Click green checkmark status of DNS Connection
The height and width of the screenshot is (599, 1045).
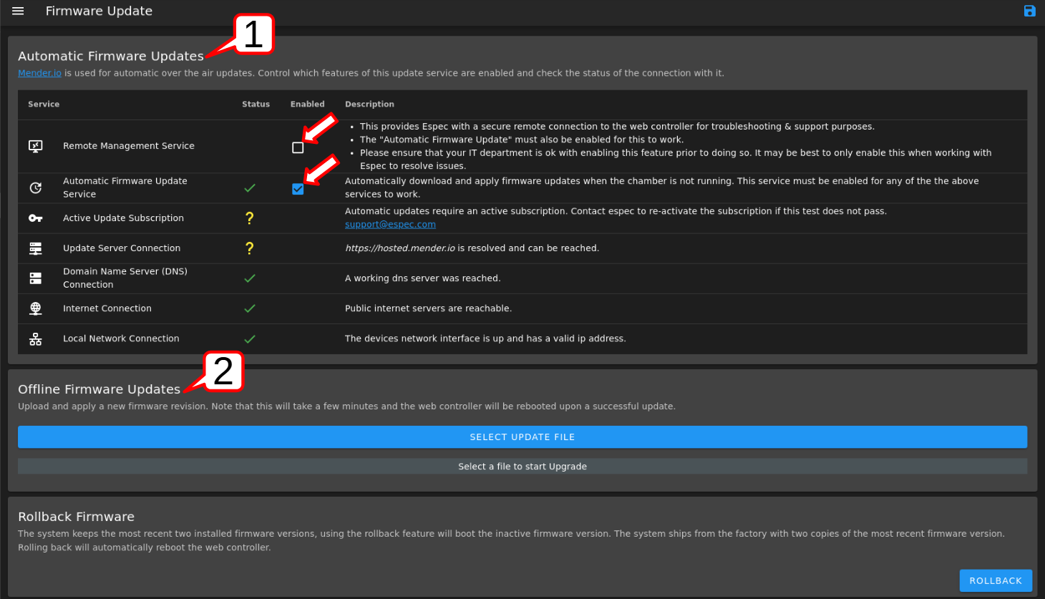tap(250, 278)
